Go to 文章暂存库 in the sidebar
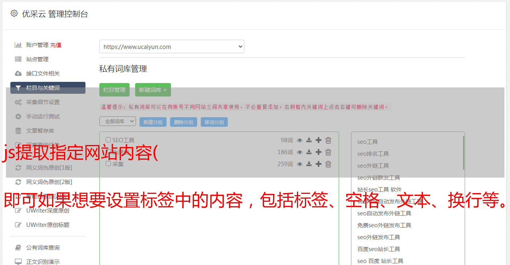The image size is (510, 265). click(x=40, y=131)
